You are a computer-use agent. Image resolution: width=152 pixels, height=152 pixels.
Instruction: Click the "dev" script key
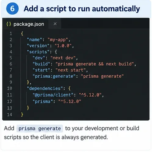point(39,58)
